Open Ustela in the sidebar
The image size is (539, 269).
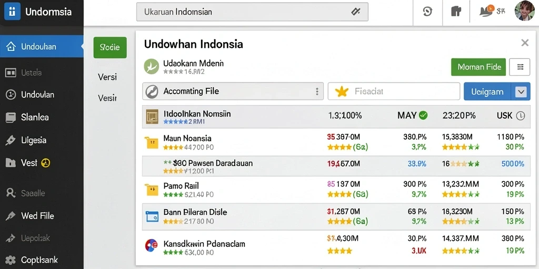pyautogui.click(x=42, y=73)
